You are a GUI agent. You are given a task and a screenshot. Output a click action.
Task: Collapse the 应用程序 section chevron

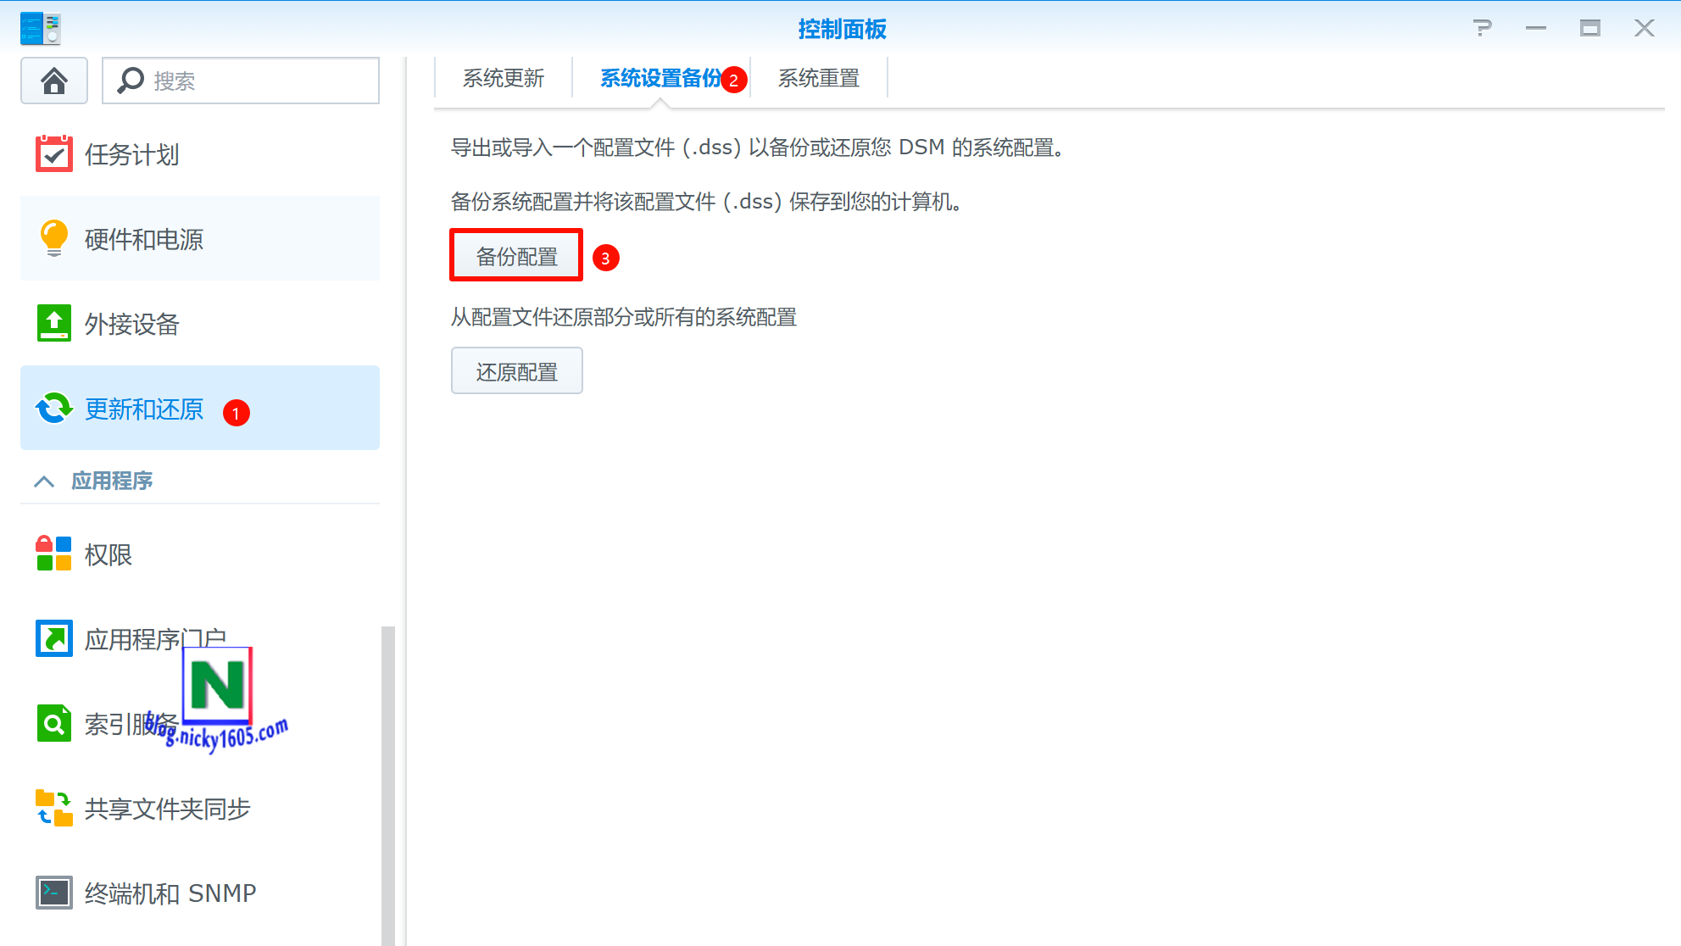44,481
